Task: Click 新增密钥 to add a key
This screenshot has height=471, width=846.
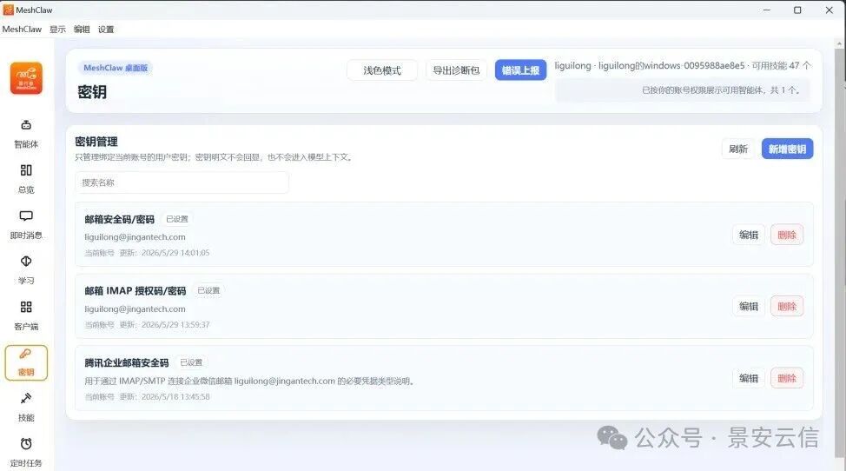Action: 787,149
